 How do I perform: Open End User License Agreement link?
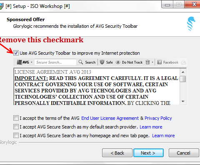110,118
